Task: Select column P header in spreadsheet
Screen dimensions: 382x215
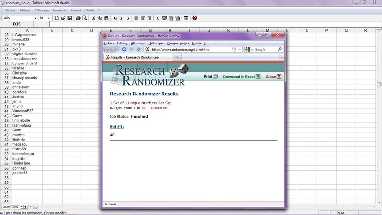Action: [327, 30]
